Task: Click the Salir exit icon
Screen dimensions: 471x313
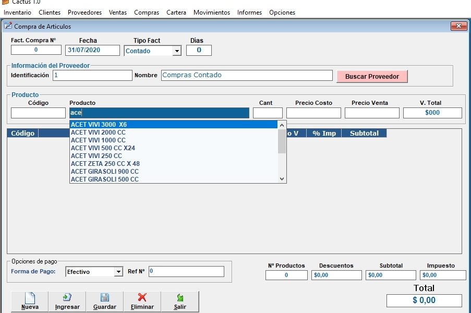Action: click(x=180, y=298)
